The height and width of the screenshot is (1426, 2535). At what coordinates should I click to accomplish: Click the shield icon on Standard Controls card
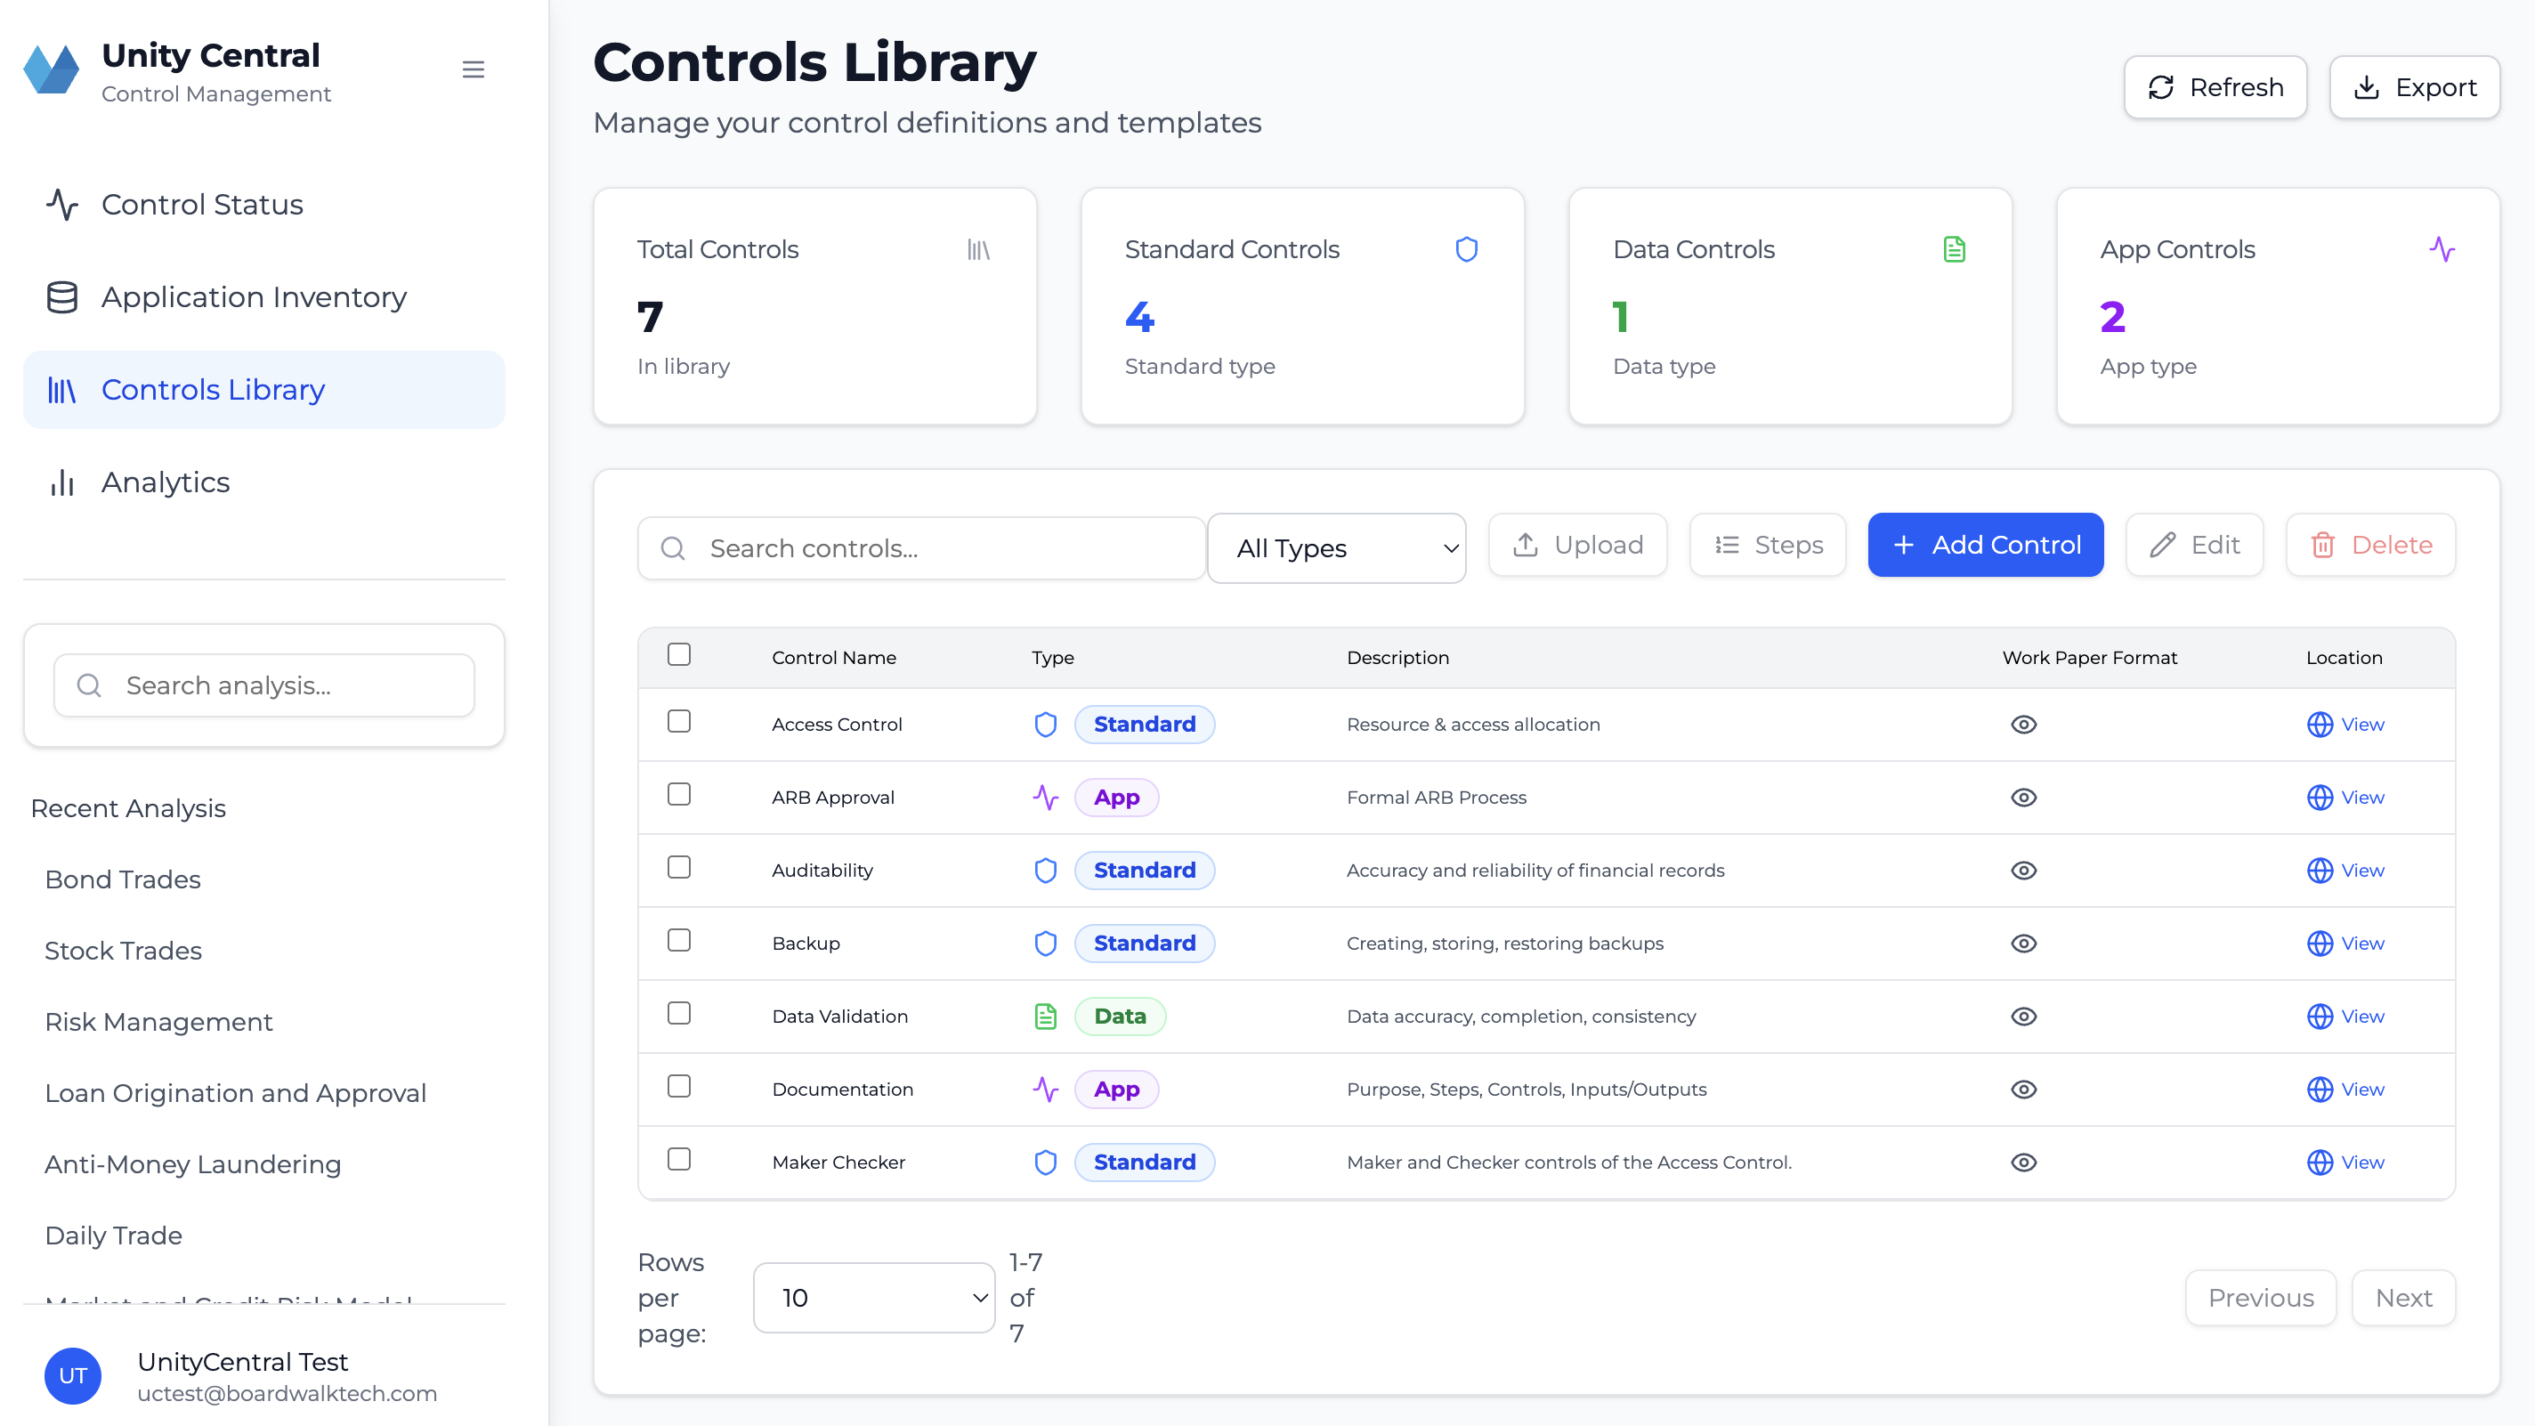coord(1466,249)
